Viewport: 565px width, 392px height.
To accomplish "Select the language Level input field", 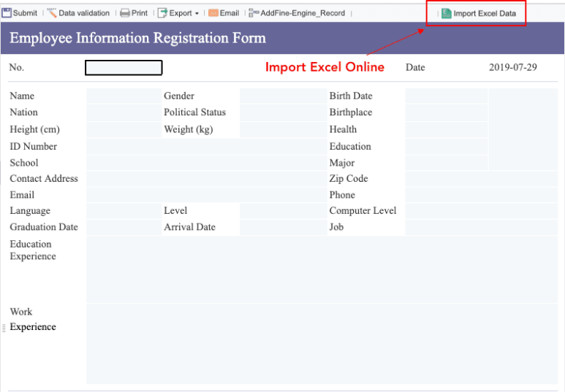I will pos(283,210).
